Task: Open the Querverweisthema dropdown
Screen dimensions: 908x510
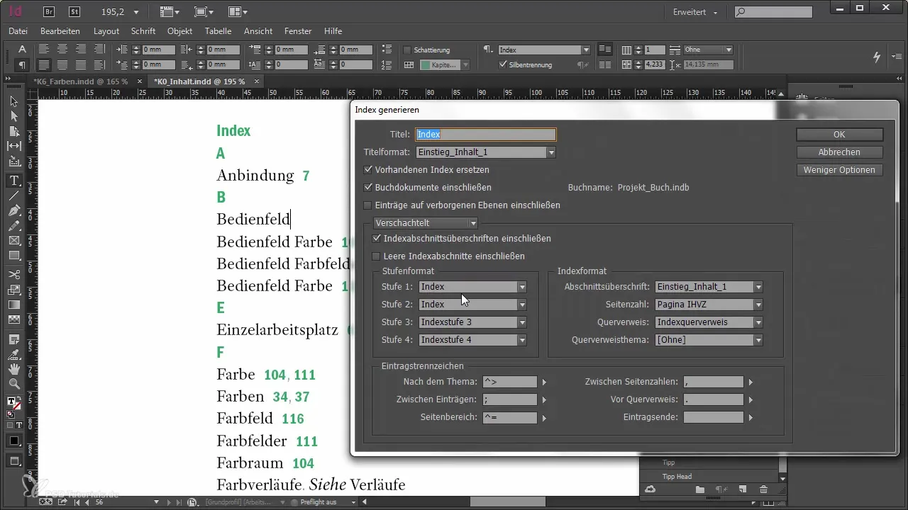Action: [709, 340]
